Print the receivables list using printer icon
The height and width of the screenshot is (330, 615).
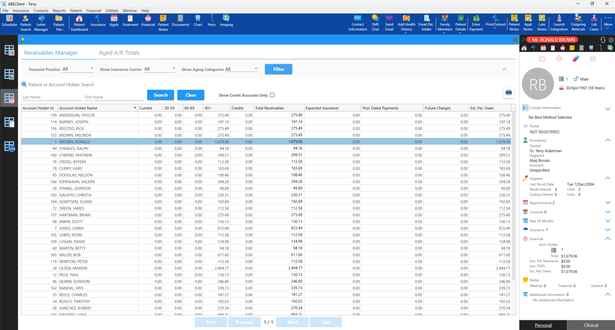point(509,92)
